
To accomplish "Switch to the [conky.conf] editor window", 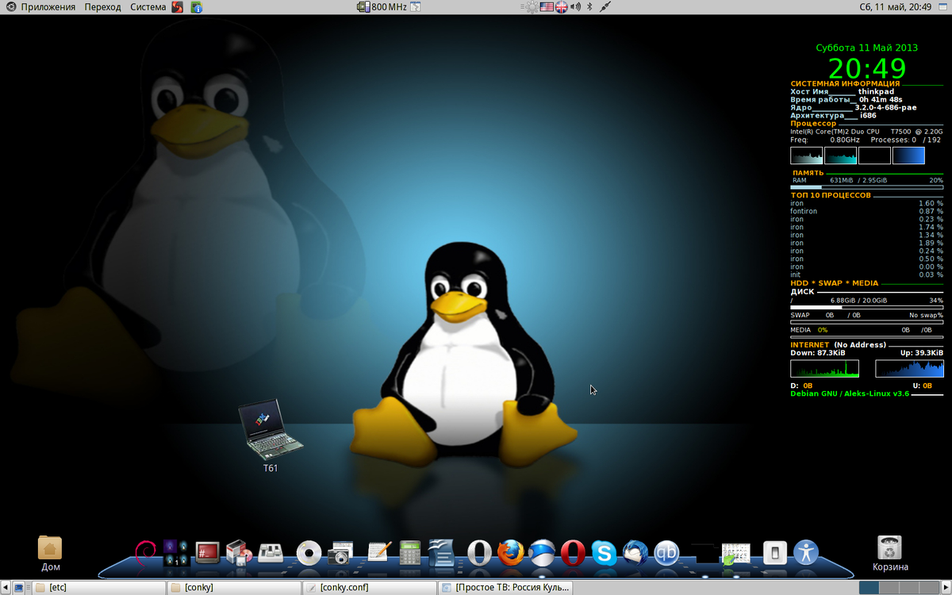I will tap(370, 588).
